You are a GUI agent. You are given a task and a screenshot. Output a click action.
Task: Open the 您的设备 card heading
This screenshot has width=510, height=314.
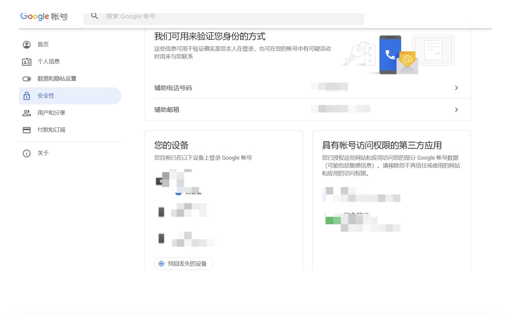pos(171,145)
